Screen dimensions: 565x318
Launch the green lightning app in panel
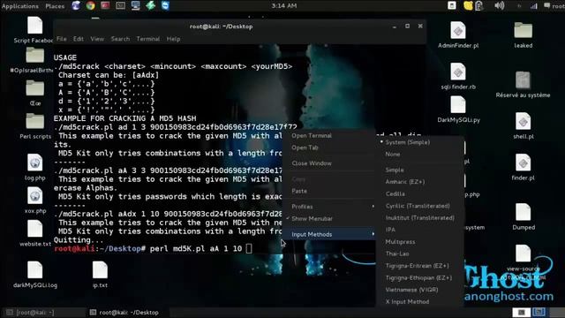[x=150, y=5]
